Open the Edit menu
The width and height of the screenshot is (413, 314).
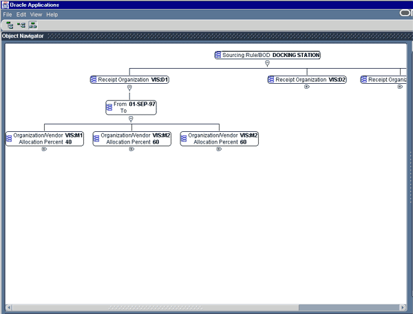21,14
